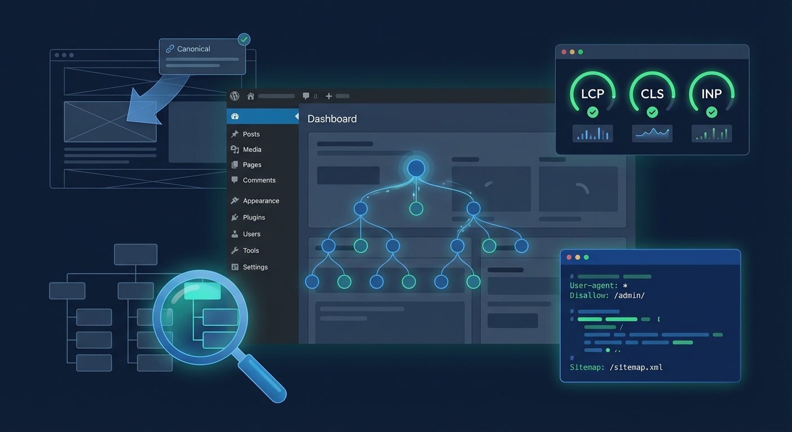Click the green checkmark under LCP gauge
This screenshot has width=792, height=432.
592,112
